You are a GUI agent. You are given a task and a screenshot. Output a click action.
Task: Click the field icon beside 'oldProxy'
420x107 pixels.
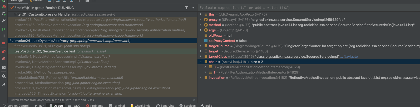[206, 35]
